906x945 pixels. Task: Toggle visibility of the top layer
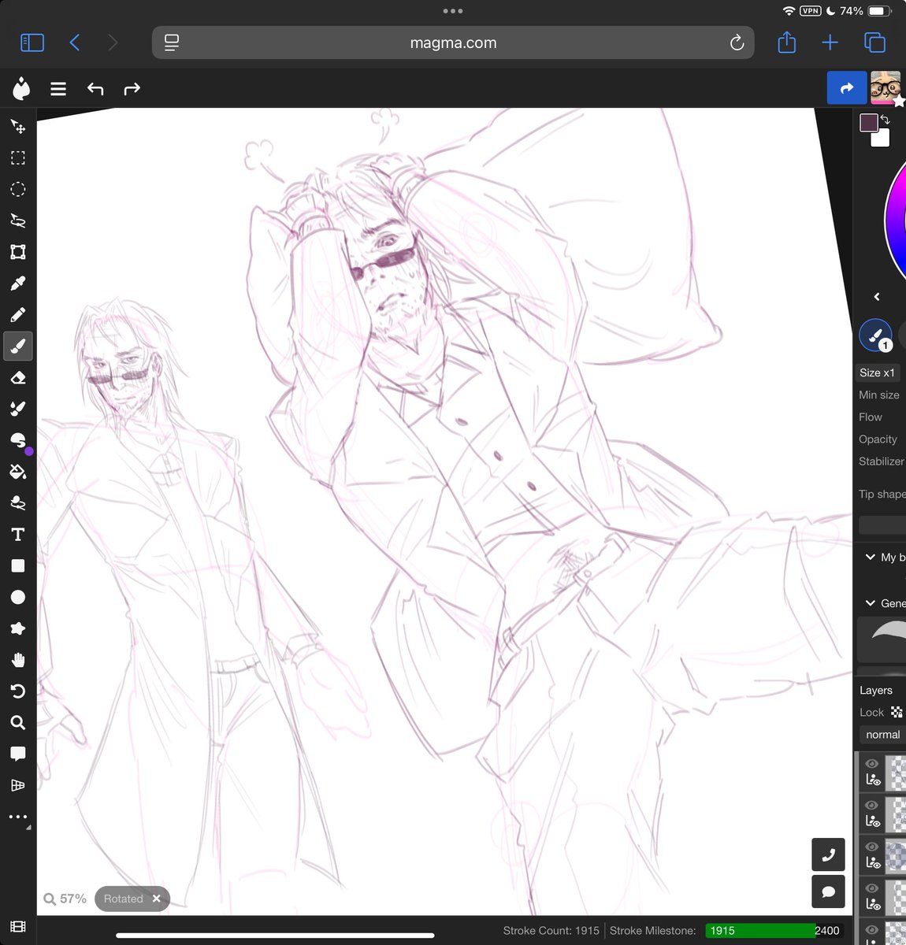point(871,762)
